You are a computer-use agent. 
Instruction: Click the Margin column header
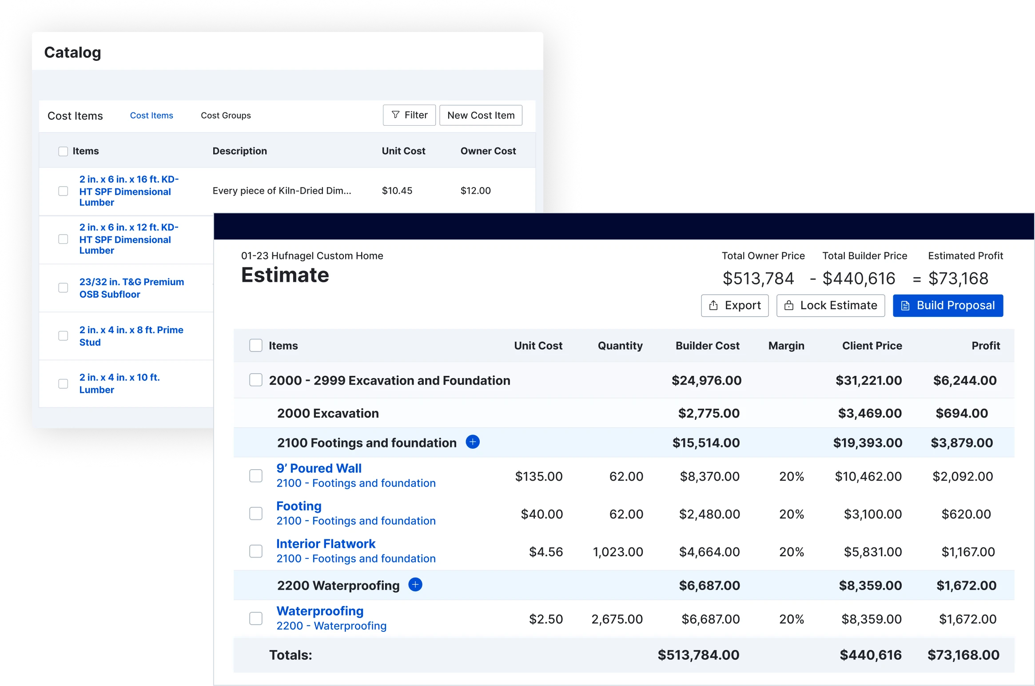[786, 346]
